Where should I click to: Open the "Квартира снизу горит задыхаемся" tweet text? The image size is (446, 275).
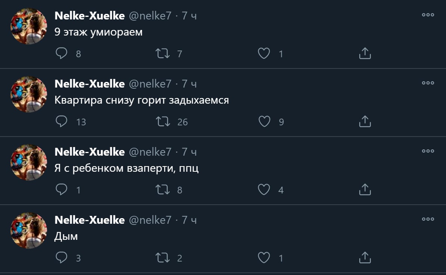(141, 100)
